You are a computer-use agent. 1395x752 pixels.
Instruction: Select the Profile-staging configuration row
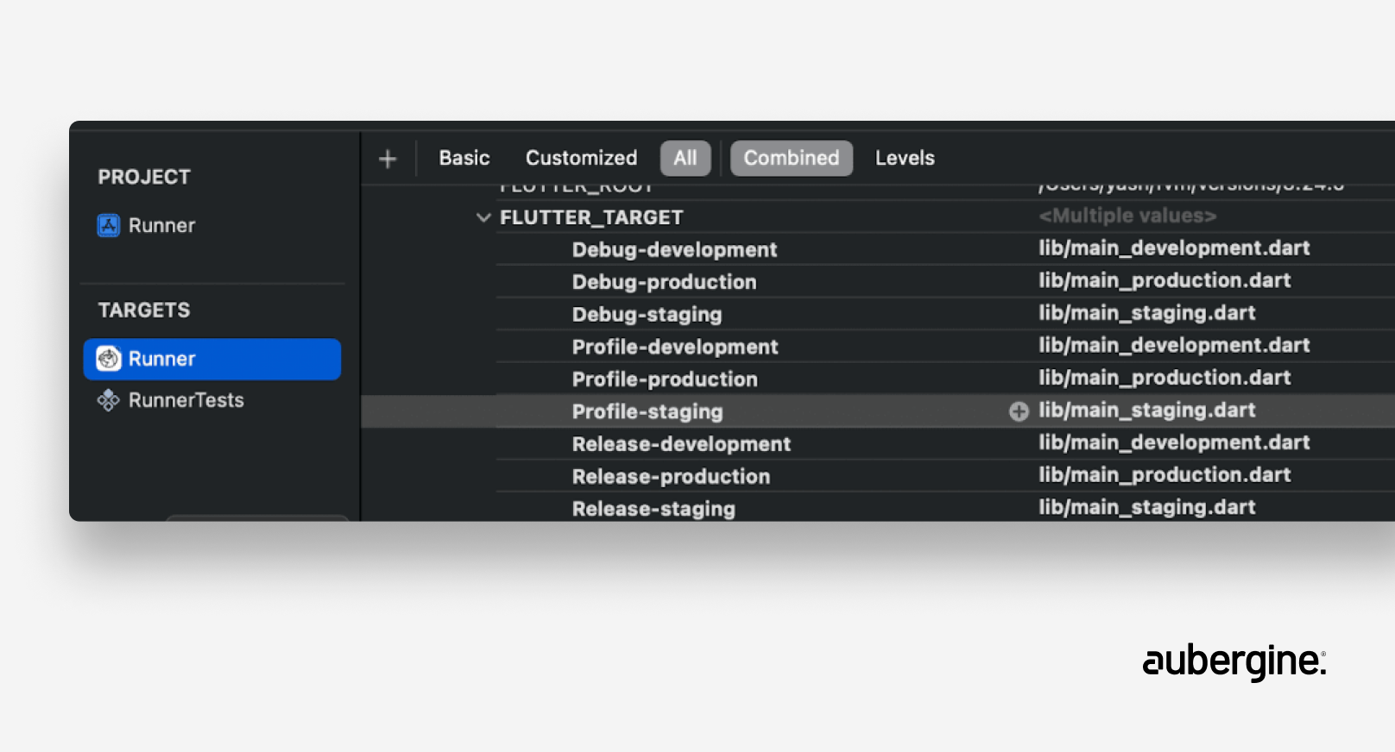point(647,411)
